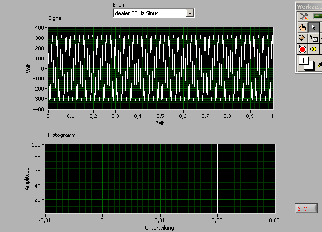
Task: Click the 100 value on Amplitude axis
Action: pyautogui.click(x=36, y=145)
